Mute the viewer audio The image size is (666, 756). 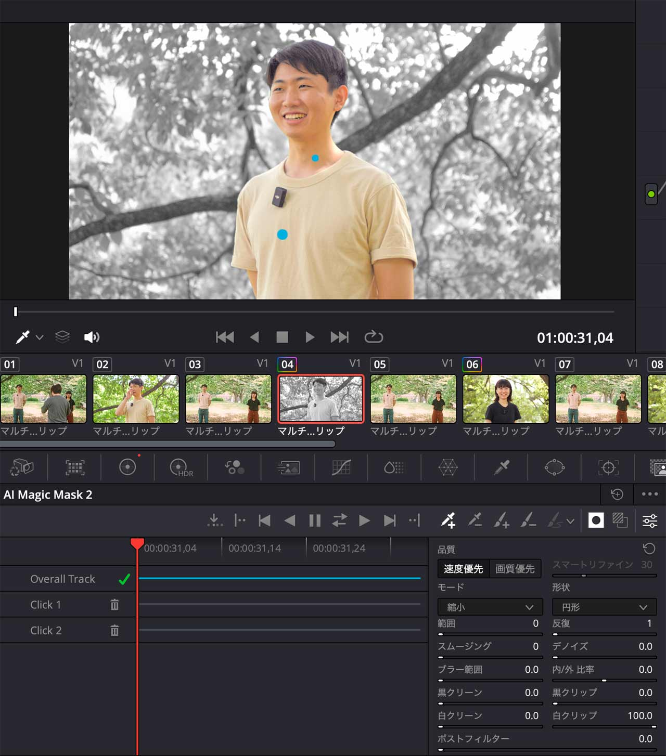91,336
